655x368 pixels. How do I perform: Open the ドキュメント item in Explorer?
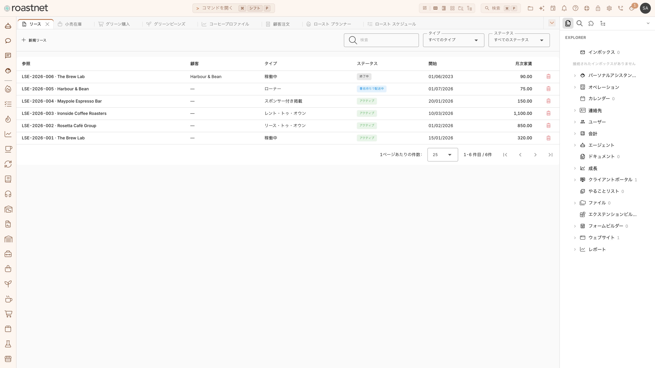(x=601, y=156)
